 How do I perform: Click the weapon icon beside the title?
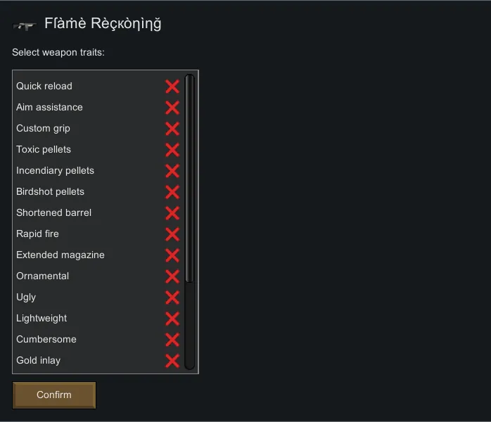25,25
